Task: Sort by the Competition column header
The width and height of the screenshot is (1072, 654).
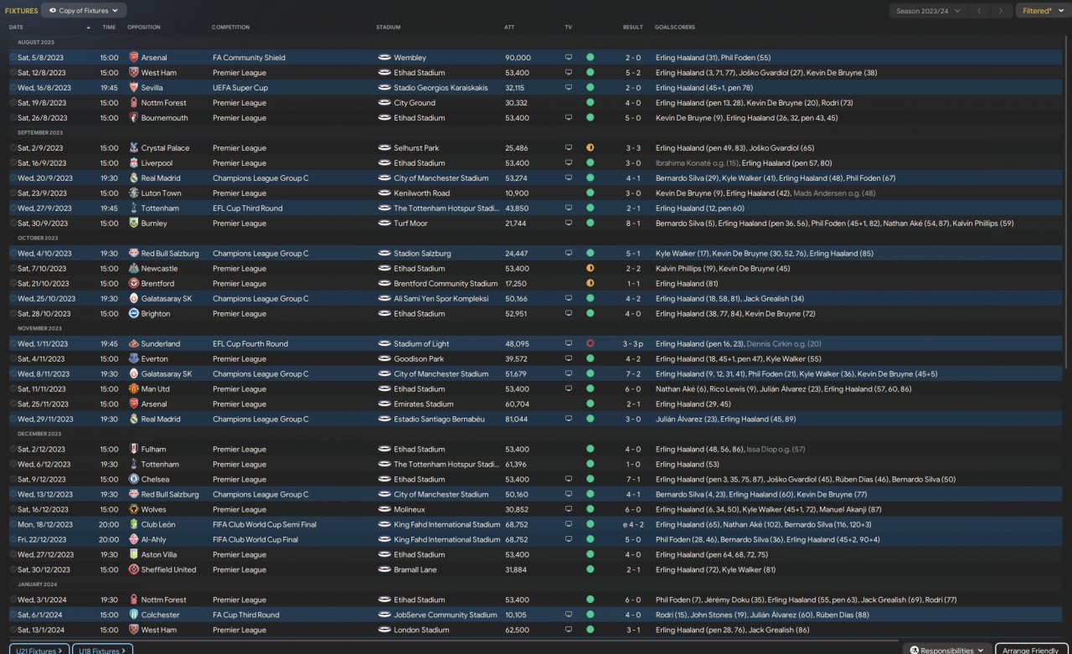Action: [x=231, y=28]
